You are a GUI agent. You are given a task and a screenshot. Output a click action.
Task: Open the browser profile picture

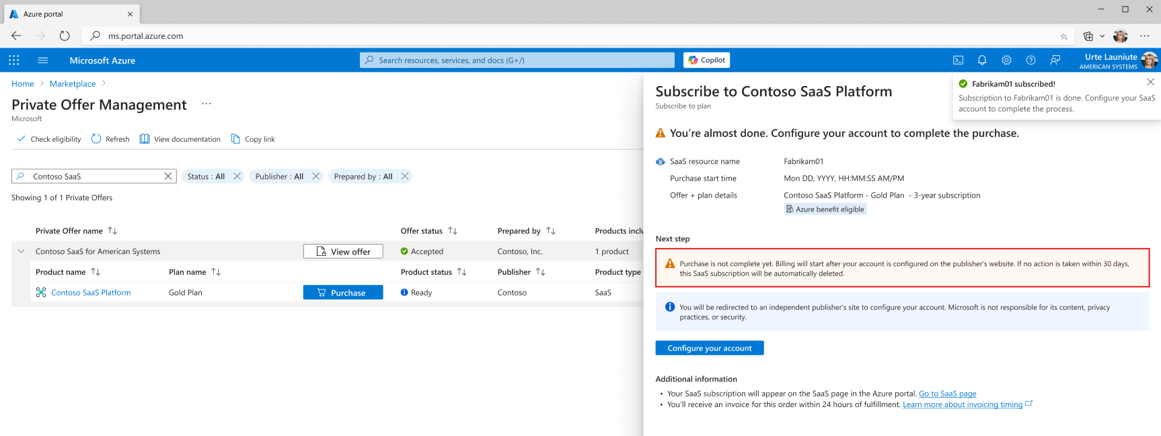[x=1120, y=36]
